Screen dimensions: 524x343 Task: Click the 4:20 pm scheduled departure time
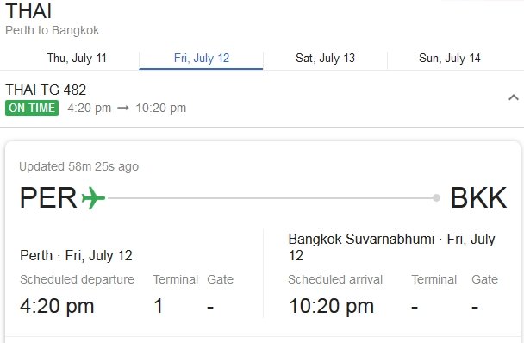coord(57,306)
